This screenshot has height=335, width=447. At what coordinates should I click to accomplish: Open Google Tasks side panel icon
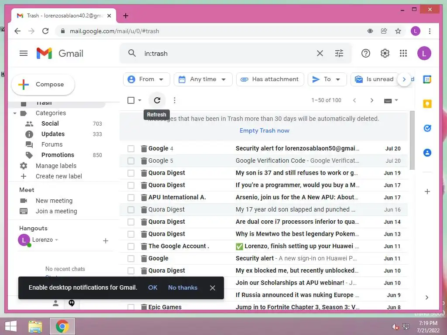coord(427,128)
